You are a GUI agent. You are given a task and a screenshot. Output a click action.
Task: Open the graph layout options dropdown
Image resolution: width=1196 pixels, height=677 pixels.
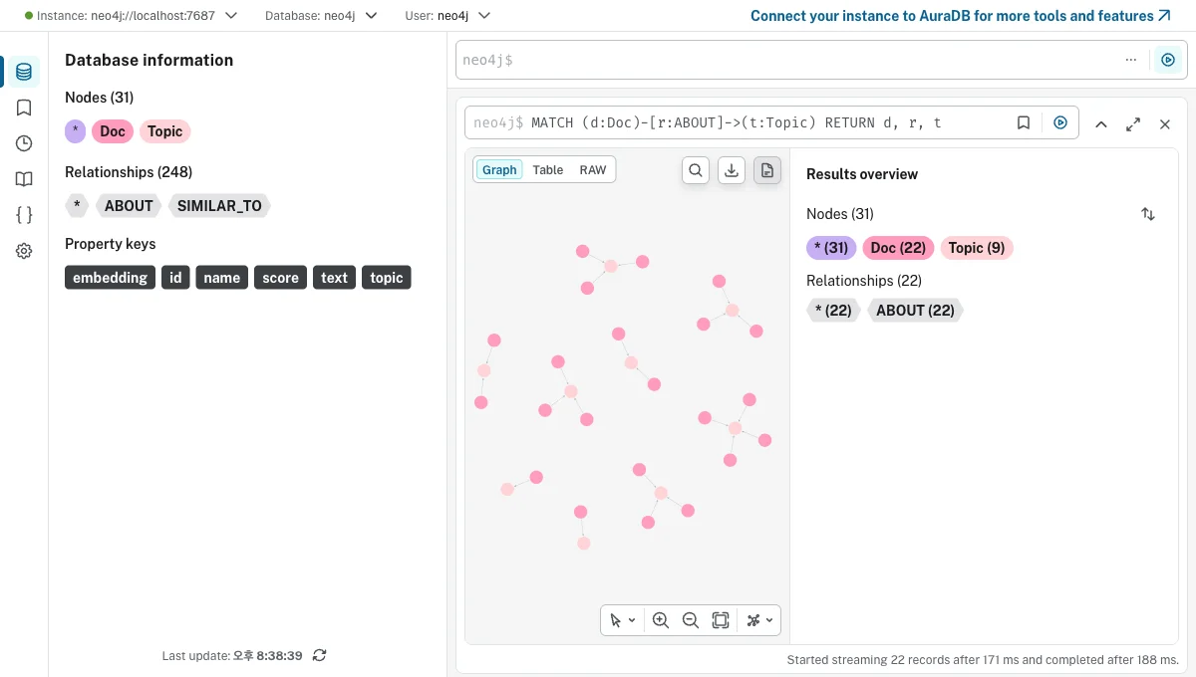(x=759, y=620)
